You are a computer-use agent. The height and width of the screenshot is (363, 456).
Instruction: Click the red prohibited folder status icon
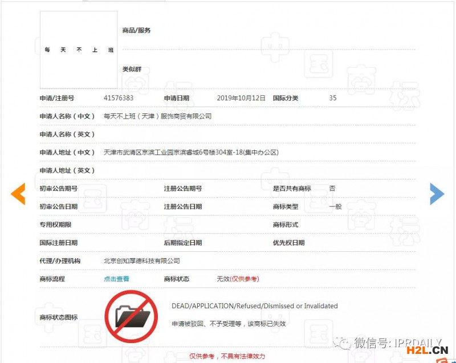click(x=131, y=316)
